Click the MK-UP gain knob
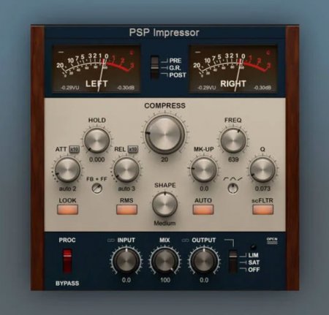Viewport: 329px width, 315px height. click(x=203, y=170)
